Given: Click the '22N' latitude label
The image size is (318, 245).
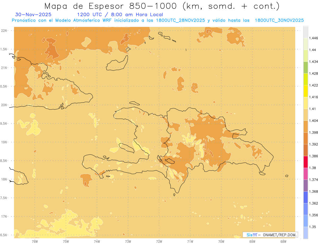Looking at the screenshot, I should pyautogui.click(x=4, y=31).
